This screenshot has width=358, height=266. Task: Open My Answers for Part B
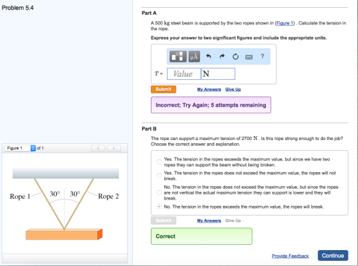coord(209,221)
